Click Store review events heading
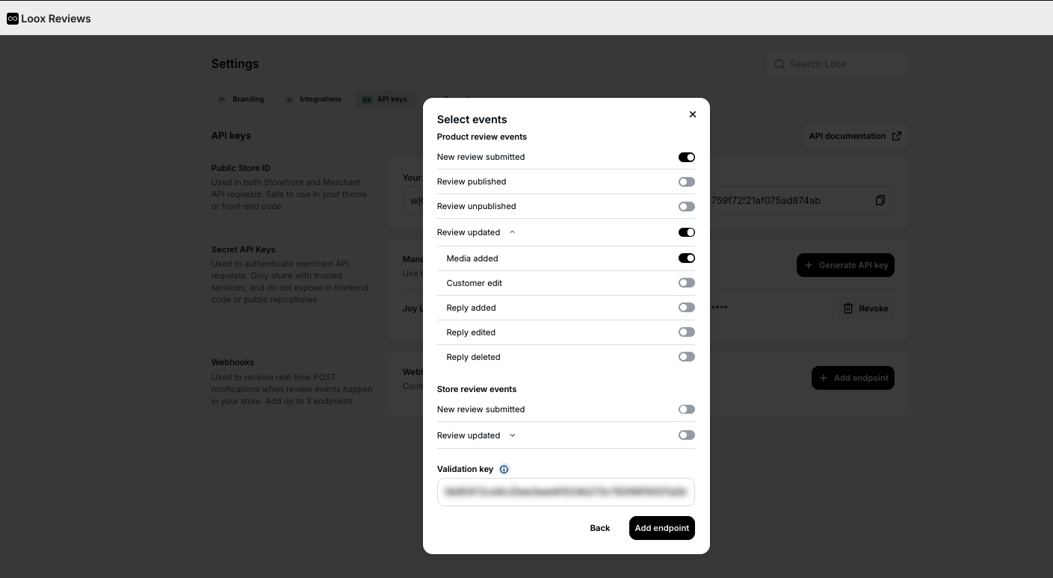The width and height of the screenshot is (1053, 578). pos(477,389)
